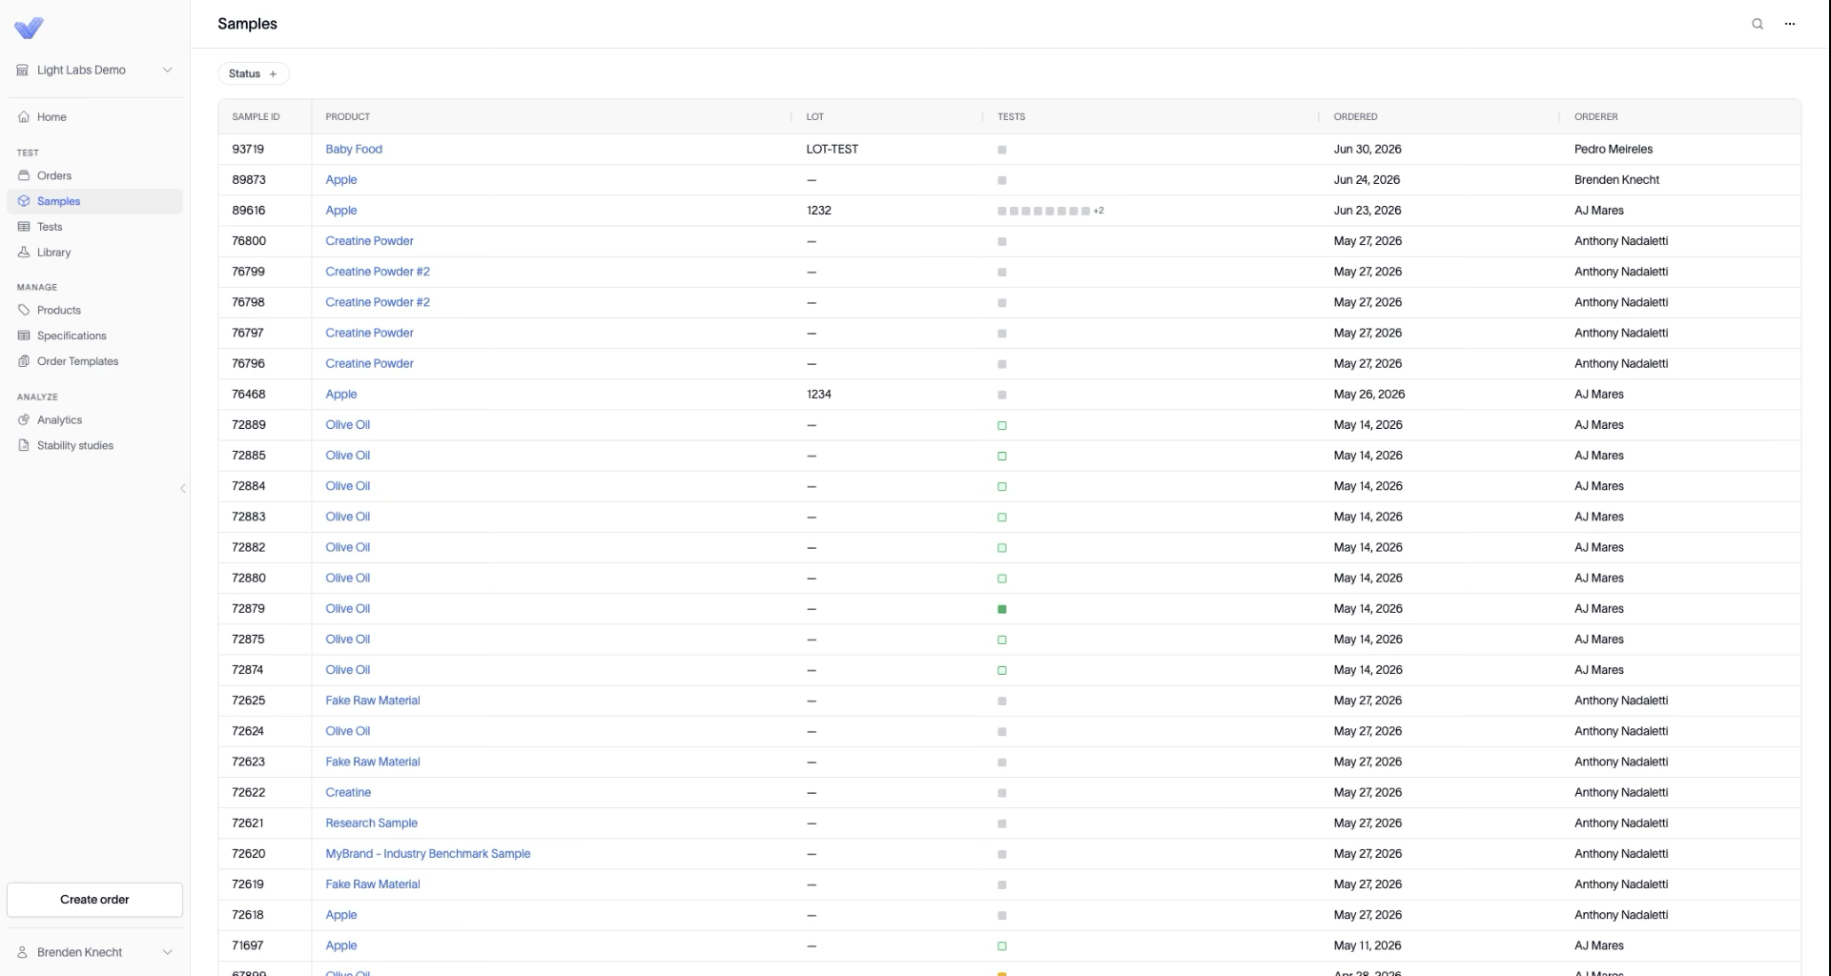Collapse the sidebar using the chevron handle
This screenshot has width=1831, height=976.
coord(183,489)
